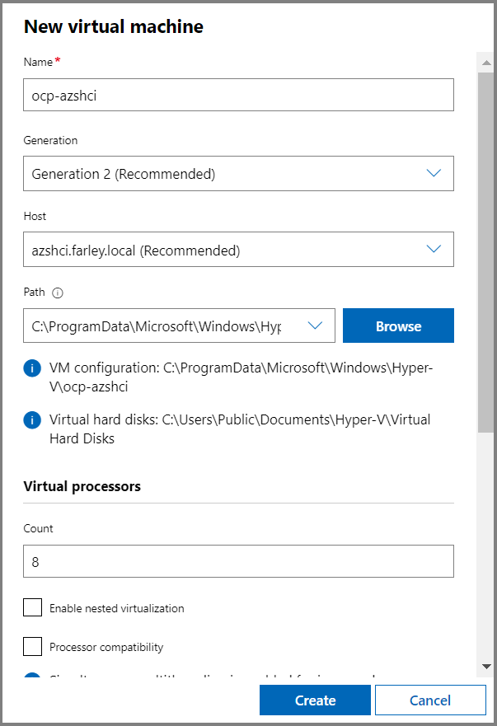Click the Browse button
The height and width of the screenshot is (726, 497).
coord(398,326)
